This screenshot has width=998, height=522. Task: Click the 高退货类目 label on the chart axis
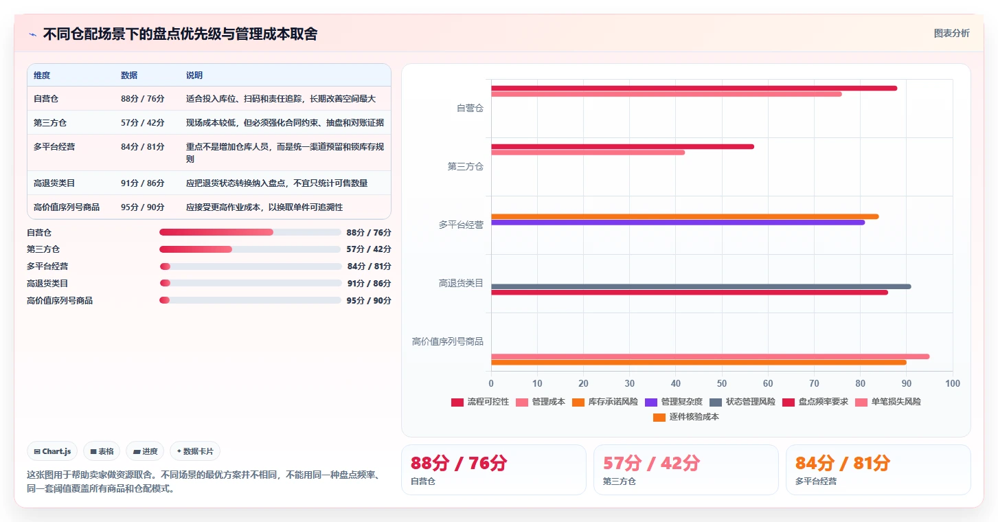coord(461,283)
